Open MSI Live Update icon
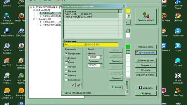Viewport: 187px width, 105px height. point(21,78)
